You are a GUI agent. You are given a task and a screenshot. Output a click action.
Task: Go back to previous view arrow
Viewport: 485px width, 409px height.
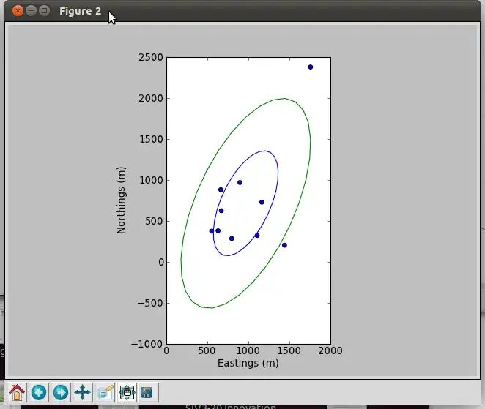click(39, 392)
